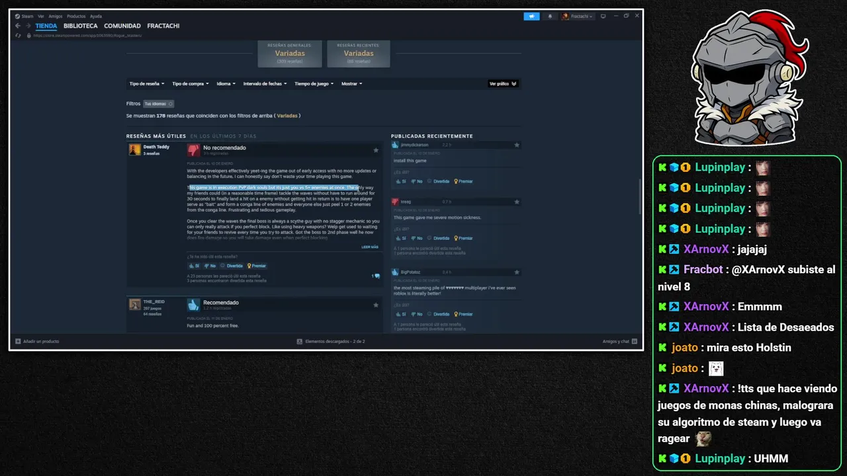Vote No on kreag's review

416,238
